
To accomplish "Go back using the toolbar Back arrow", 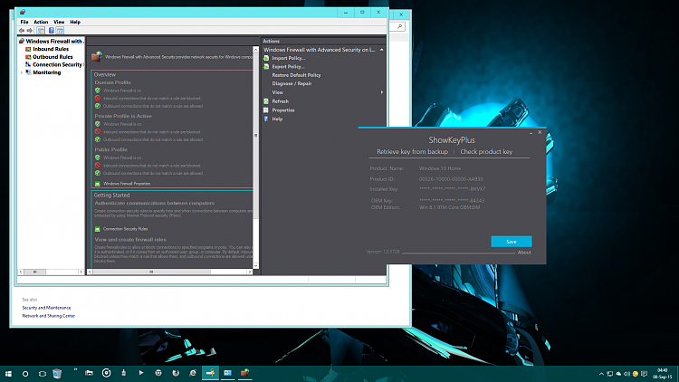I will pos(21,30).
